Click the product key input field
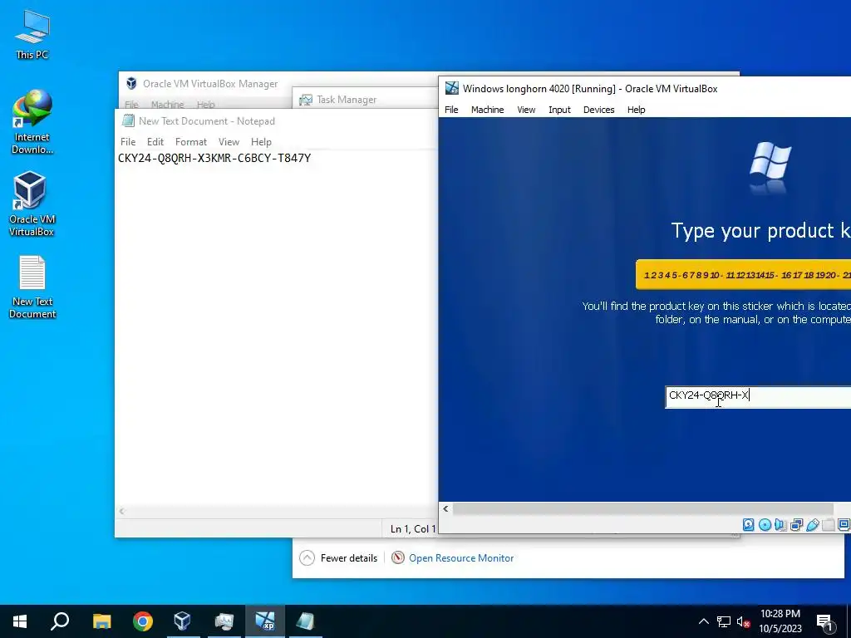851x638 pixels. 758,397
